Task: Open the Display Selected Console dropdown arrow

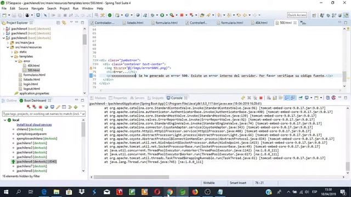Action: point(311,98)
